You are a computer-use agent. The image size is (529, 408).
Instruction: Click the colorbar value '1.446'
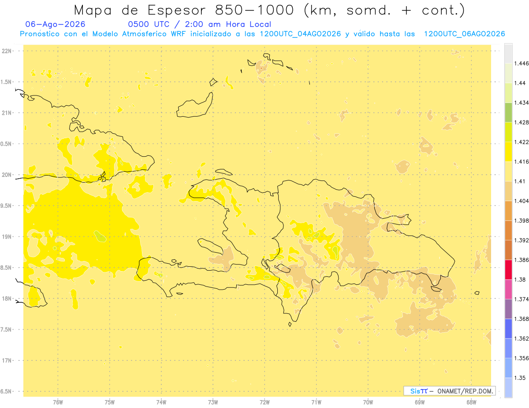pos(521,63)
